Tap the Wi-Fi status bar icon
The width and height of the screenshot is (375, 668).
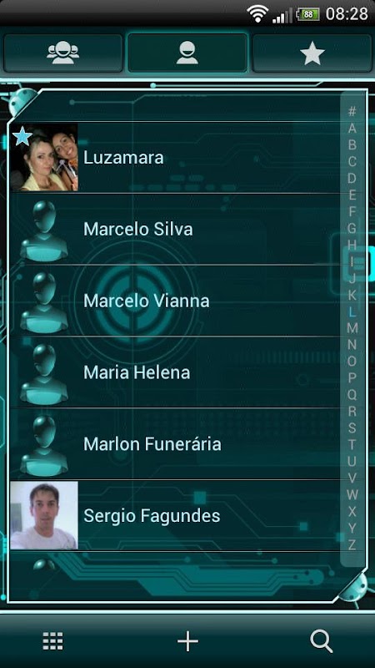[257, 13]
